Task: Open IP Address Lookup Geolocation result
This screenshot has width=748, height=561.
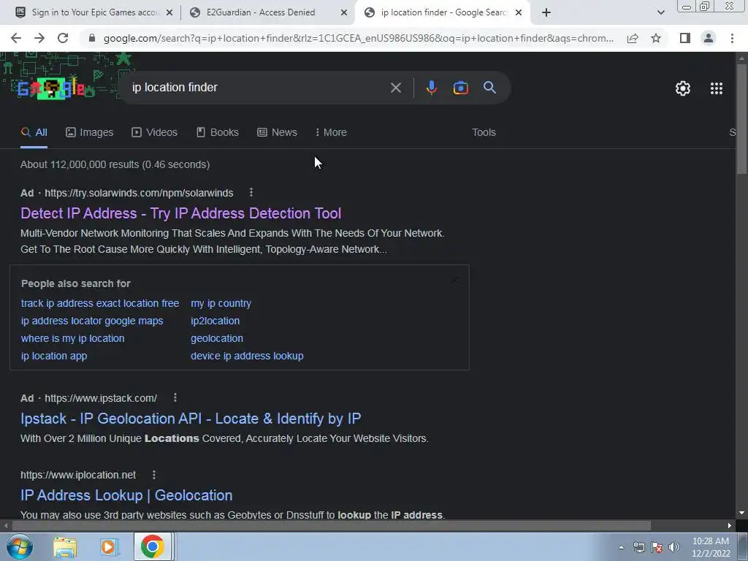Action: click(126, 495)
